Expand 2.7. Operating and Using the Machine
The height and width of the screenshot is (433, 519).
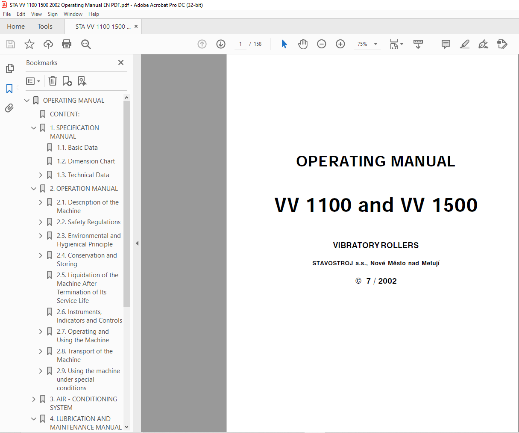point(41,332)
